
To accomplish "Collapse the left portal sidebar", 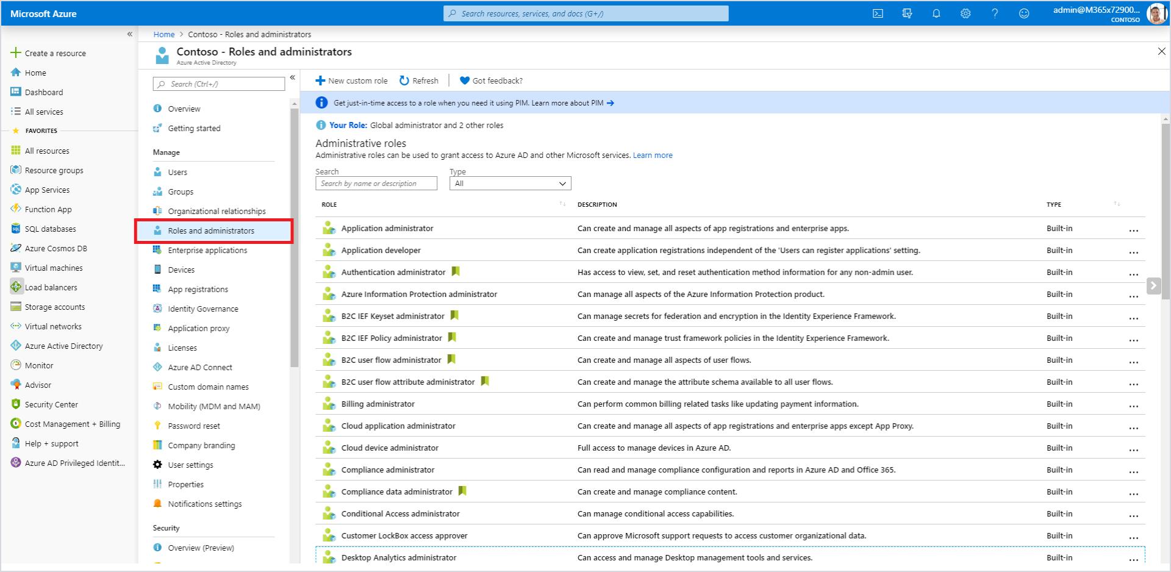I will point(130,34).
